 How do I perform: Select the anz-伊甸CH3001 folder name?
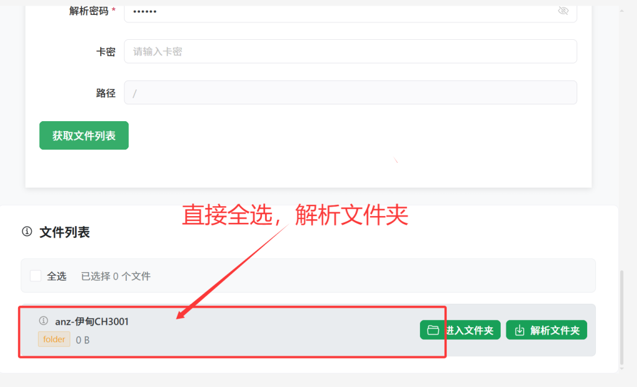click(92, 322)
